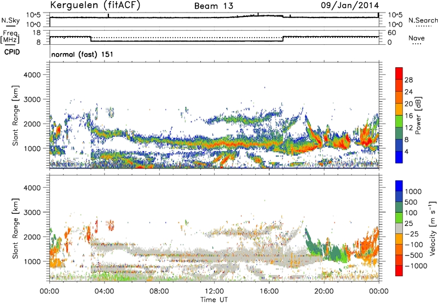Click 'Slant Range [km]' label of velocity panel

[x=15, y=229]
